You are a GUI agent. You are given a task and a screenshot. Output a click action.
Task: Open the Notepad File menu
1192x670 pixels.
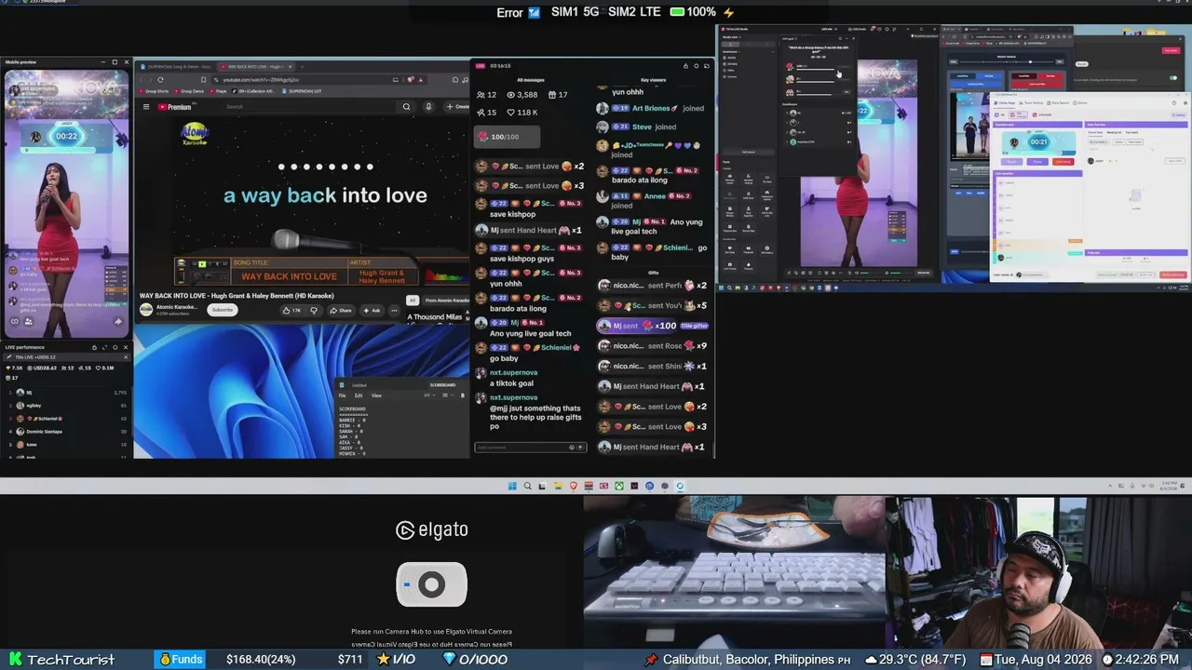pos(343,395)
